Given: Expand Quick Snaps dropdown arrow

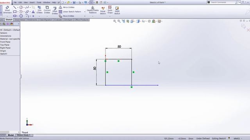Looking at the screenshot, I should tap(110, 16).
